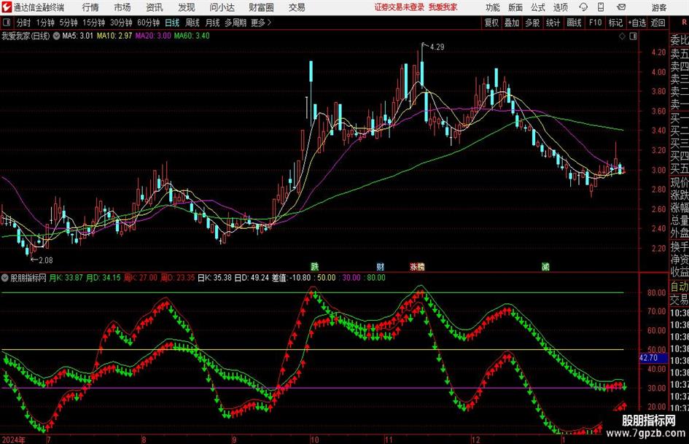Open the 选项 menu
This screenshot has height=444, width=689.
(x=560, y=7)
